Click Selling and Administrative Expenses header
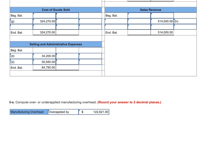215x150 pixels. (x=56, y=44)
